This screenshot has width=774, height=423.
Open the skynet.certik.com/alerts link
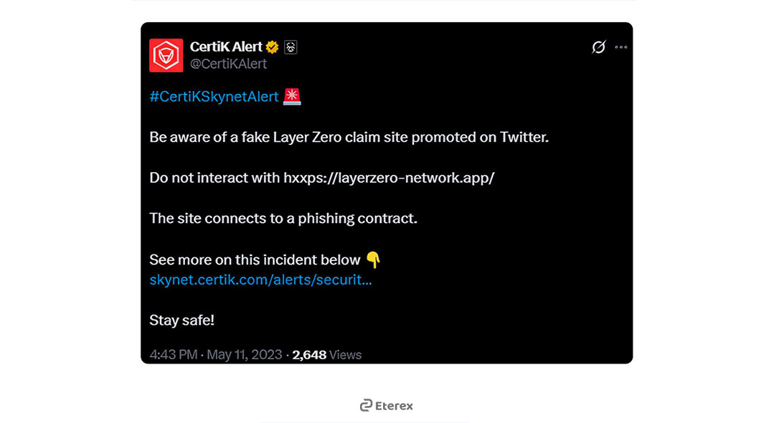point(260,280)
